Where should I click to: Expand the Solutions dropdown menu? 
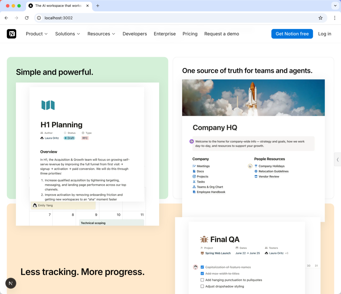pyautogui.click(x=68, y=34)
